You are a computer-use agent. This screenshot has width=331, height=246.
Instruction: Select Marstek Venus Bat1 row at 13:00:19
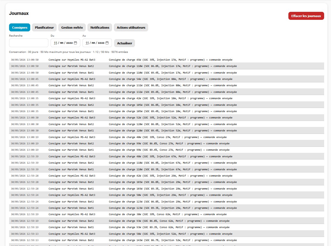tap(167, 150)
